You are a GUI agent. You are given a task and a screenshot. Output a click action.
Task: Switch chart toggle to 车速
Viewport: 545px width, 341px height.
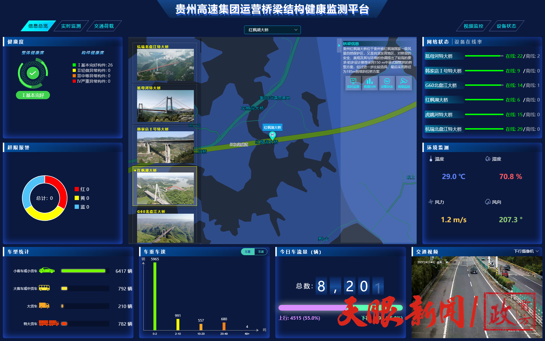(x=261, y=252)
